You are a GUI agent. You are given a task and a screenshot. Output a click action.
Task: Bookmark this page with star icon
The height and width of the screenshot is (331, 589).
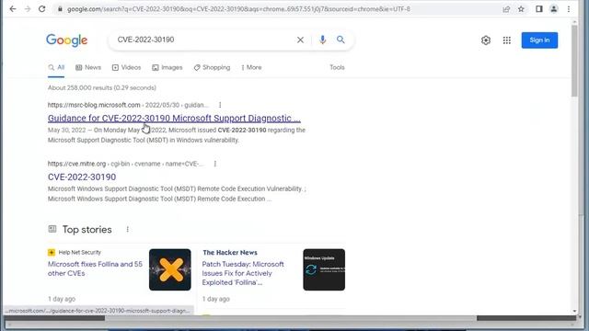[521, 9]
